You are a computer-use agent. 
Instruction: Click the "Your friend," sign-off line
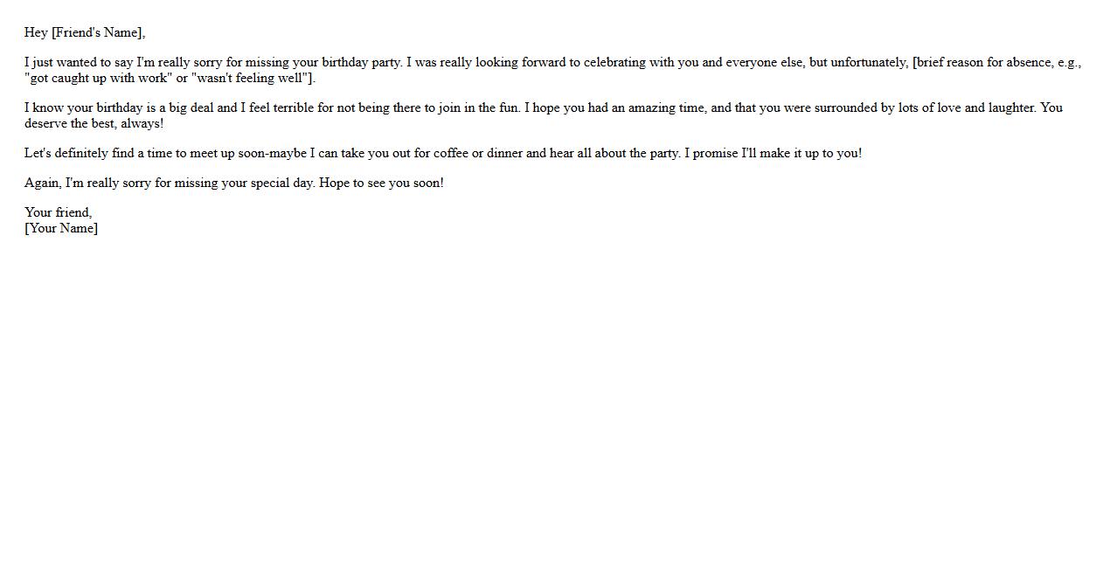[x=58, y=212]
